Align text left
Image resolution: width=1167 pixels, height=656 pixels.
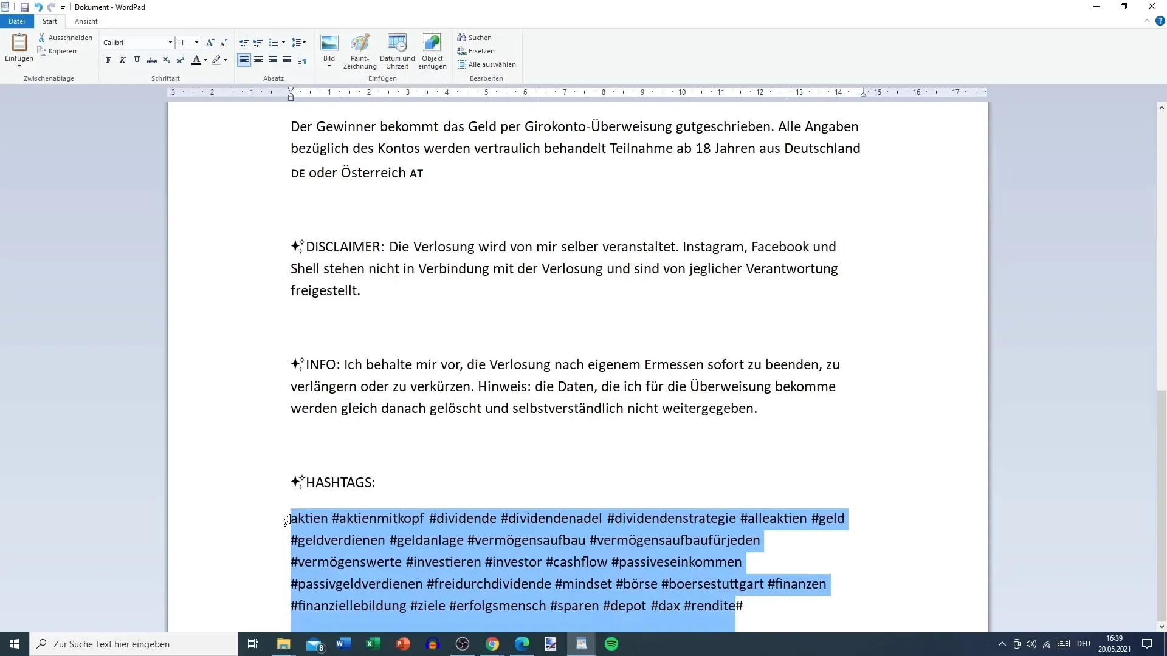click(244, 60)
